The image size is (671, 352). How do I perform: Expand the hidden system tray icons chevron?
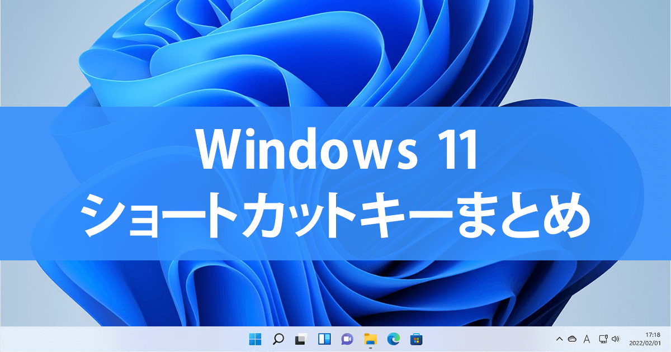click(x=559, y=339)
